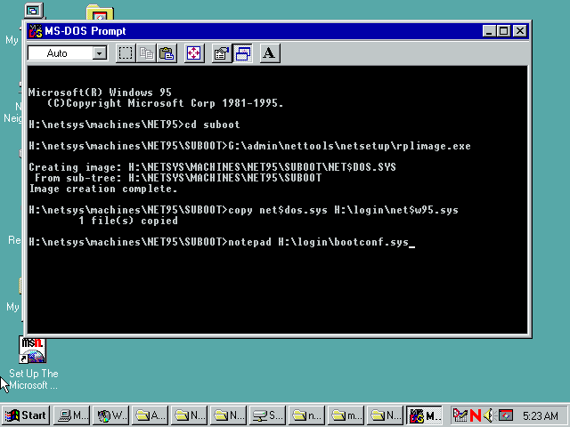Click the 'Microsoft(R) Windows 95' banner line
Viewport: 570px width, 427px height.
(x=100, y=93)
